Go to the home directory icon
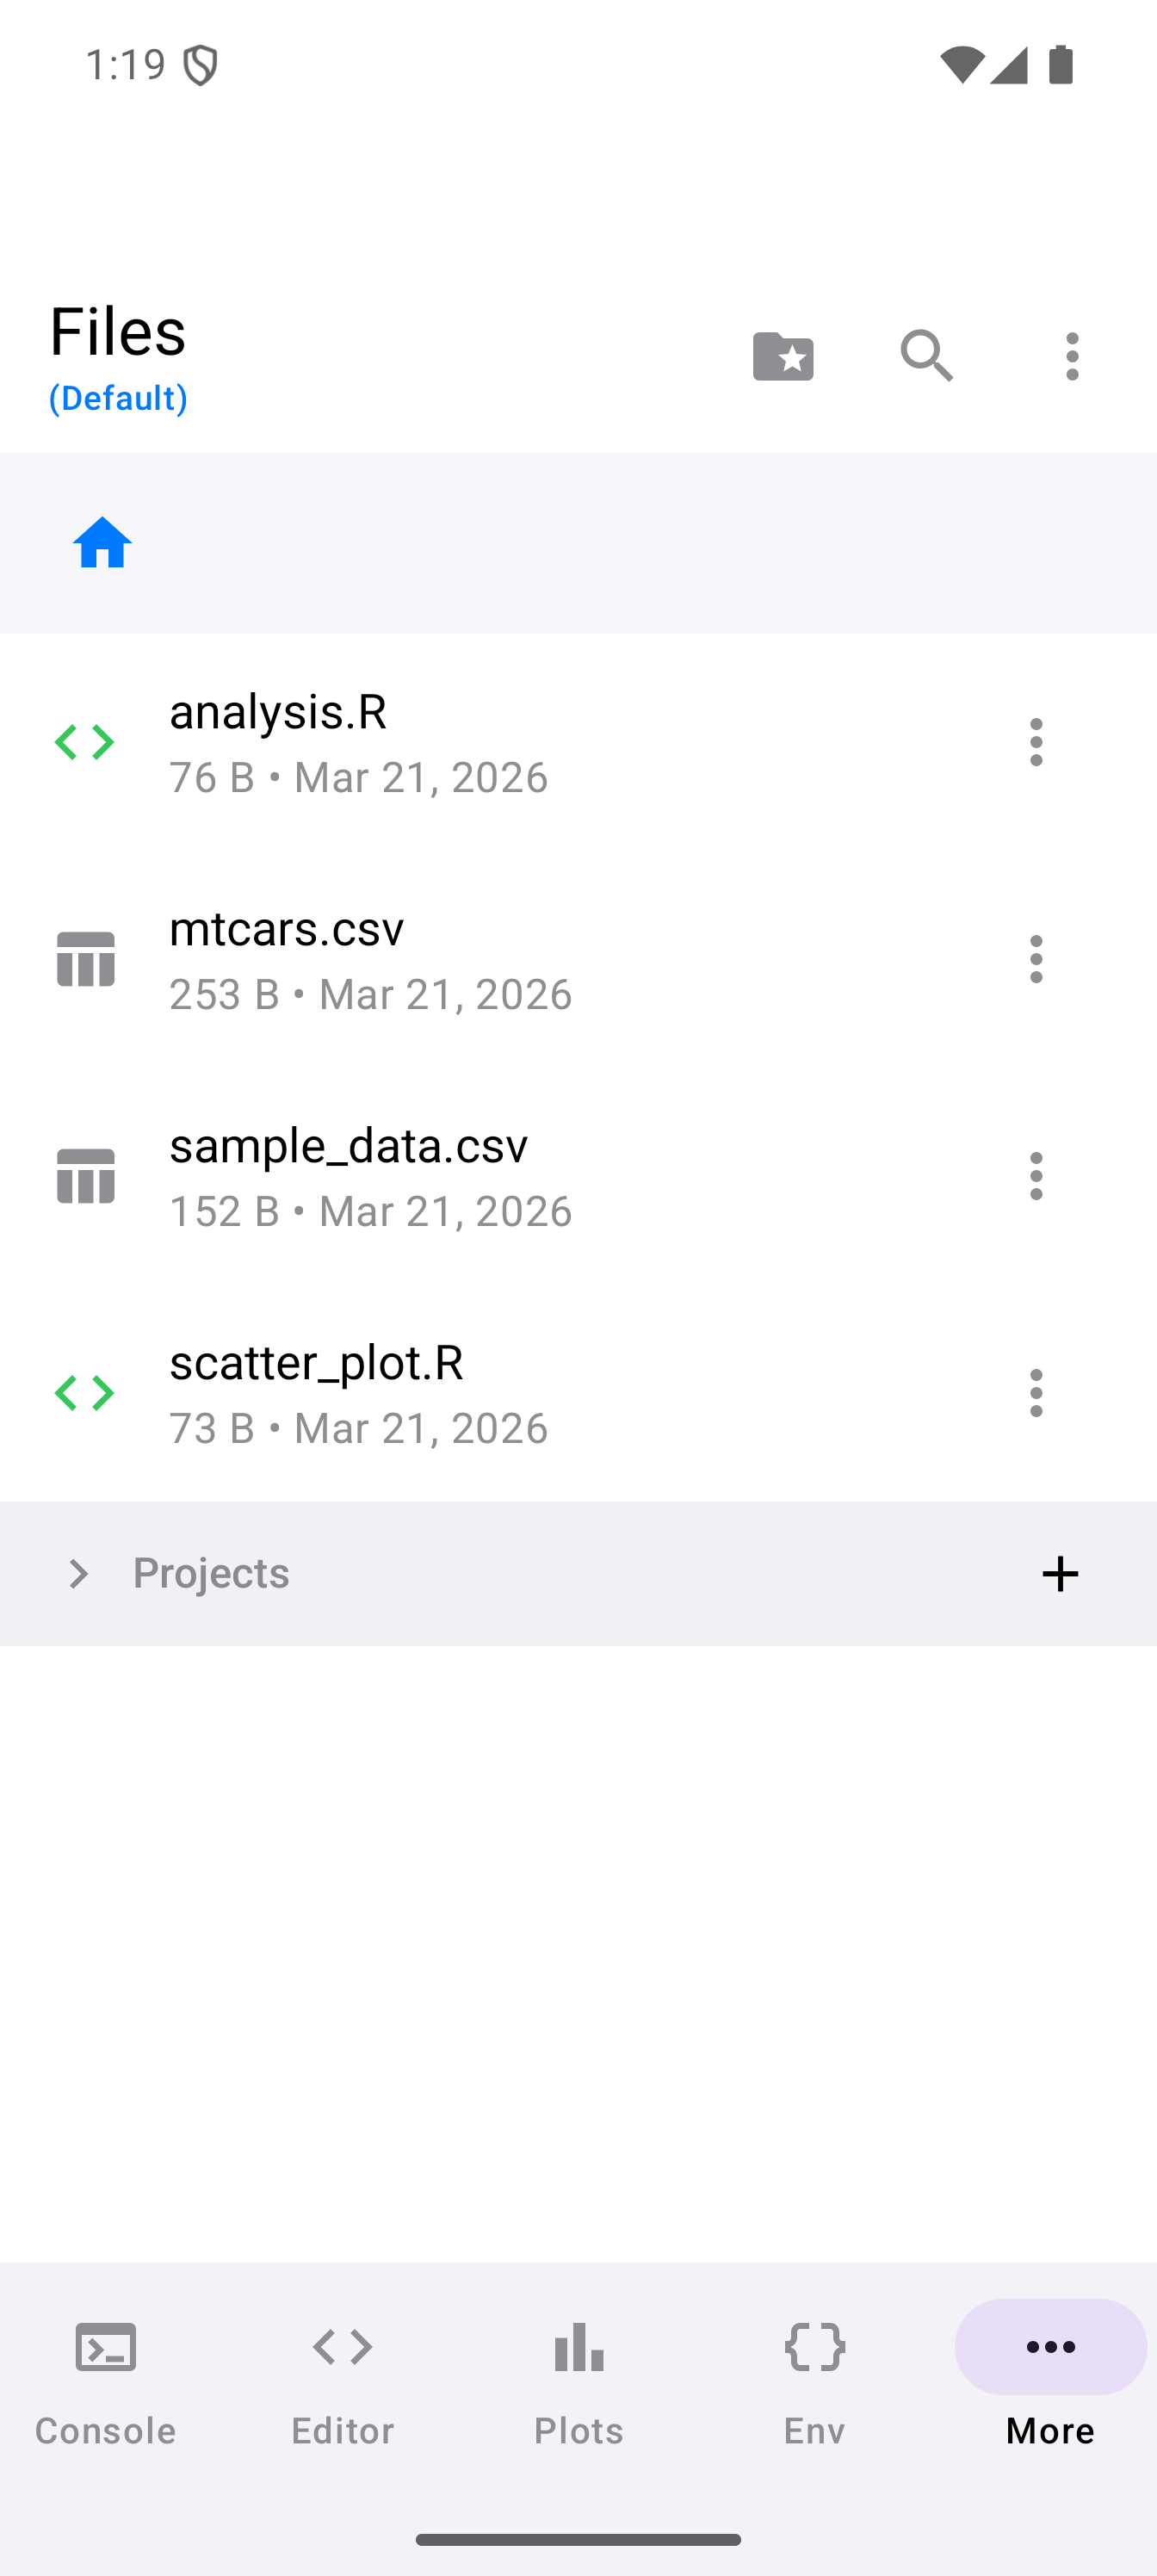Screen dimensions: 1157x2576 [x=102, y=543]
